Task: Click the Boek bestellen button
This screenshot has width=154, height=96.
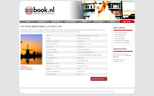Action: point(99,79)
